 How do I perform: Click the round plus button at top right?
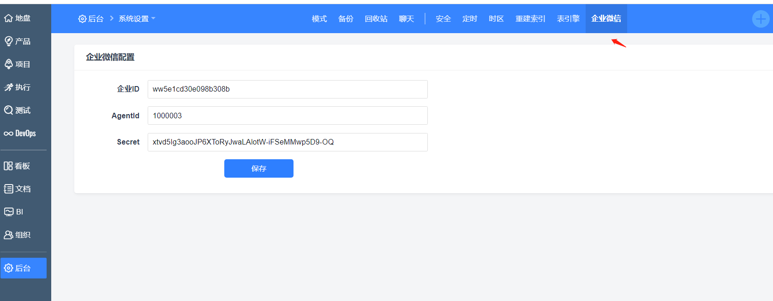click(761, 19)
